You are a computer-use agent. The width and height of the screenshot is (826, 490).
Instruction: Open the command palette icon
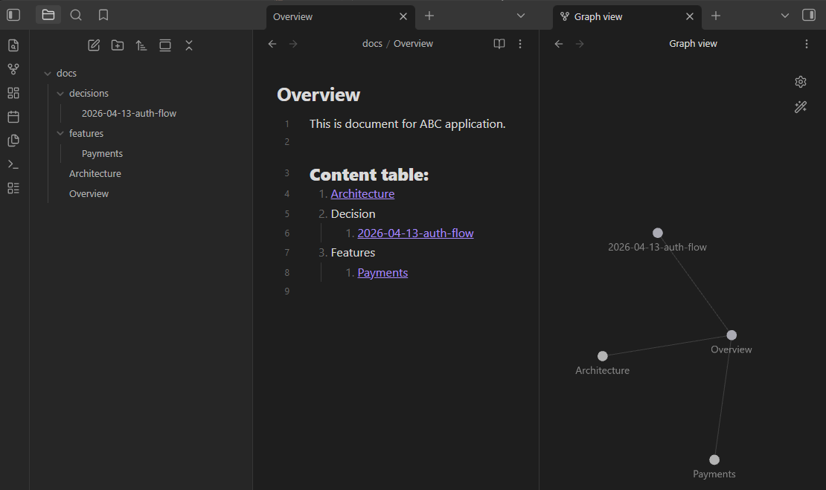(13, 164)
